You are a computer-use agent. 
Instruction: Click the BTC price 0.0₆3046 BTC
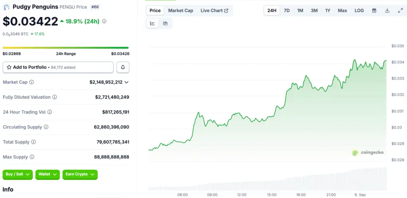16,34
